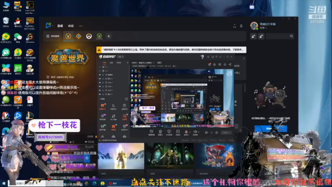Collapse the toolbox section
Image resolution: width=332 pixels, height=187 pixels.
pos(127,99)
